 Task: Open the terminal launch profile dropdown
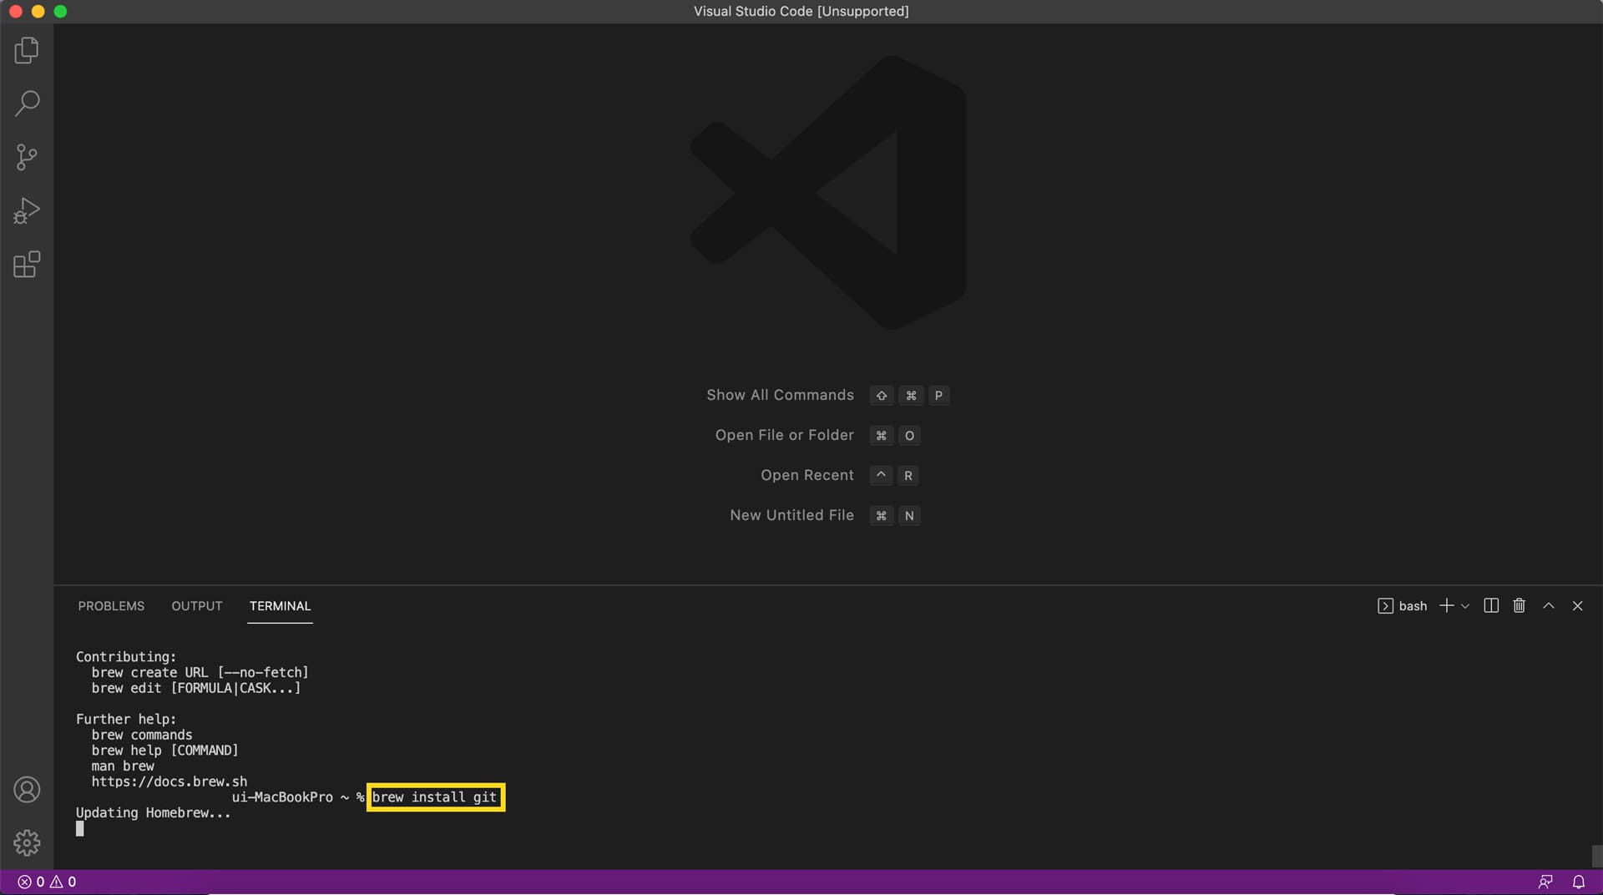(1465, 605)
